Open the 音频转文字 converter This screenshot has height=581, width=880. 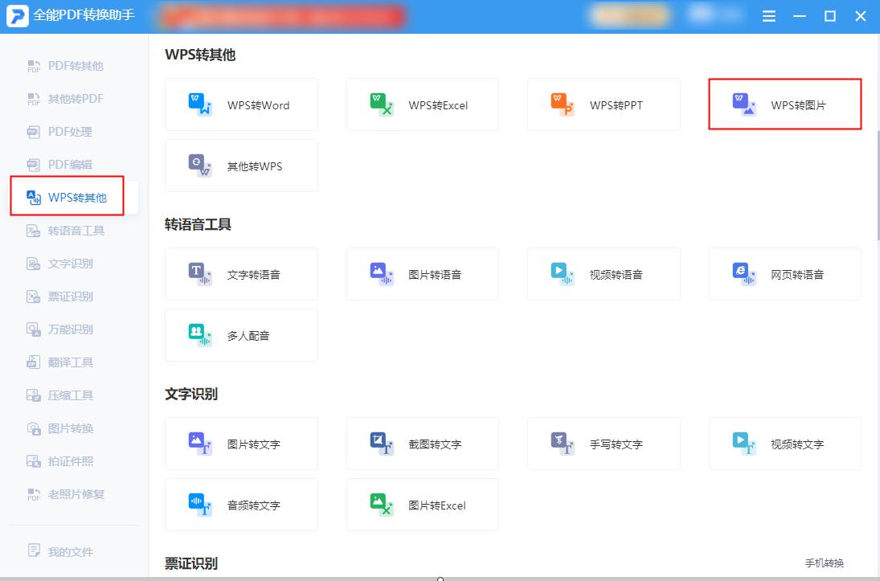coord(241,505)
